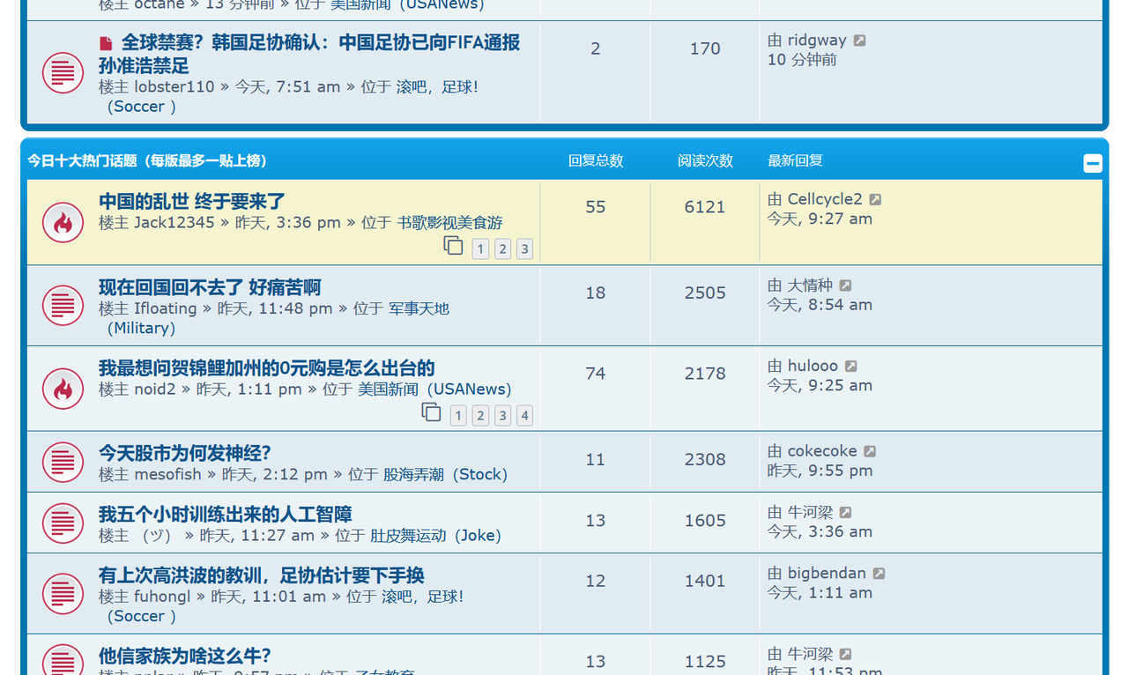Image resolution: width=1128 pixels, height=675 pixels.
Task: Go to page 4 of 贺锦鲤 thread
Action: pyautogui.click(x=524, y=416)
